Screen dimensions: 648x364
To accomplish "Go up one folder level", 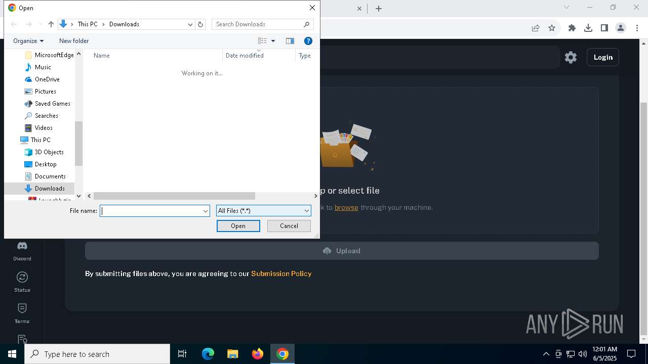I will 51,24.
